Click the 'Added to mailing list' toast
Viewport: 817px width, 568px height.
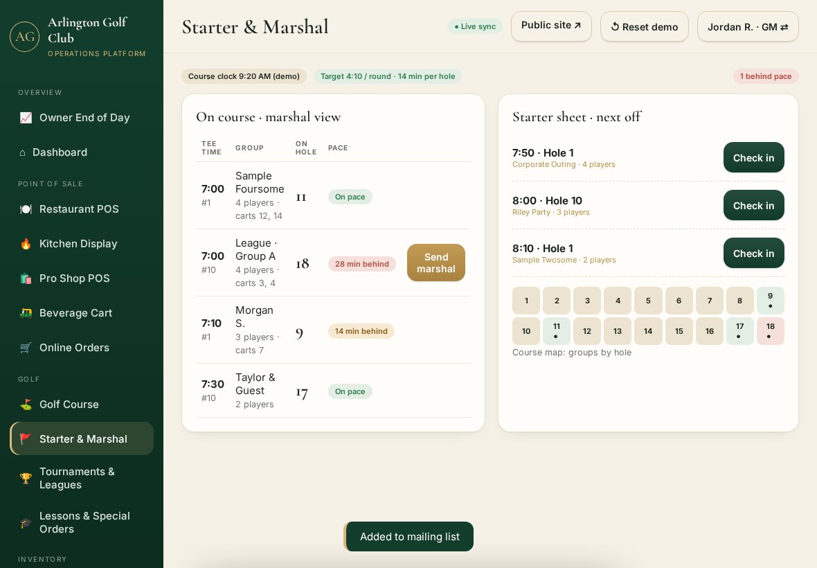click(409, 537)
